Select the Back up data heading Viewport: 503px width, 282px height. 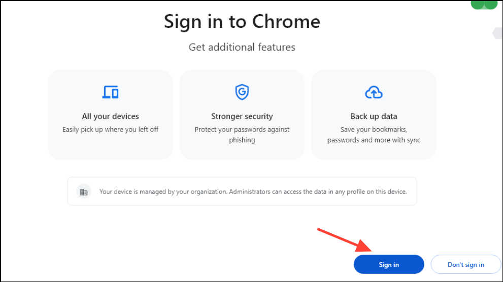[x=374, y=116]
